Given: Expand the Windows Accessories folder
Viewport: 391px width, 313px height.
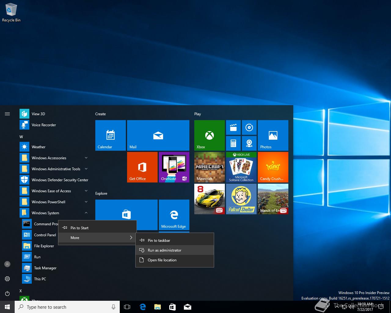Looking at the screenshot, I should click(x=54, y=158).
